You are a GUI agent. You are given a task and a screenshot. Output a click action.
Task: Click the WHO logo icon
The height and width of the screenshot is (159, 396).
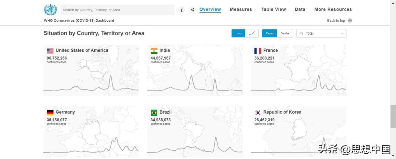click(50, 10)
